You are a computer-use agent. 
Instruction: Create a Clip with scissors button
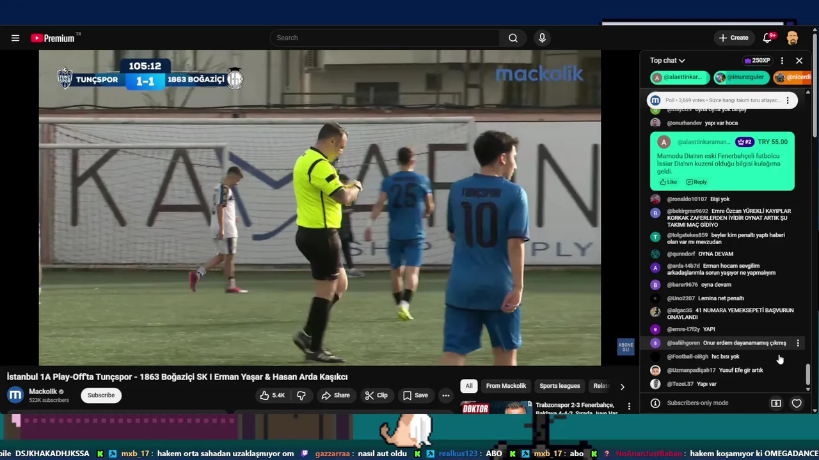[376, 395]
